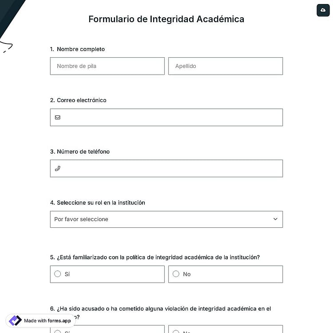Click the 'Correo electrónico' question label

(x=82, y=100)
